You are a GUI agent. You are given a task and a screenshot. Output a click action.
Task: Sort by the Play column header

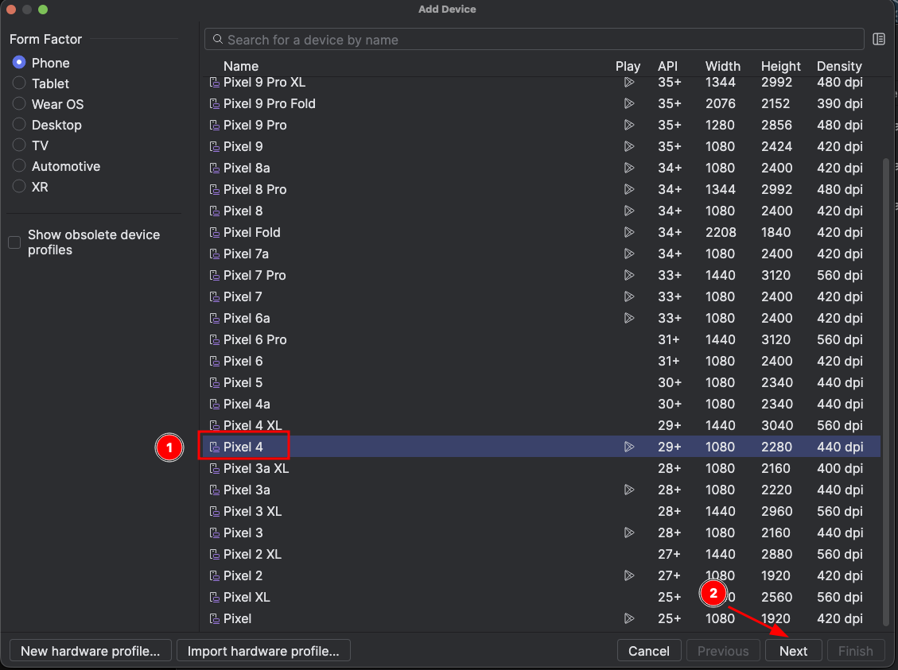628,67
